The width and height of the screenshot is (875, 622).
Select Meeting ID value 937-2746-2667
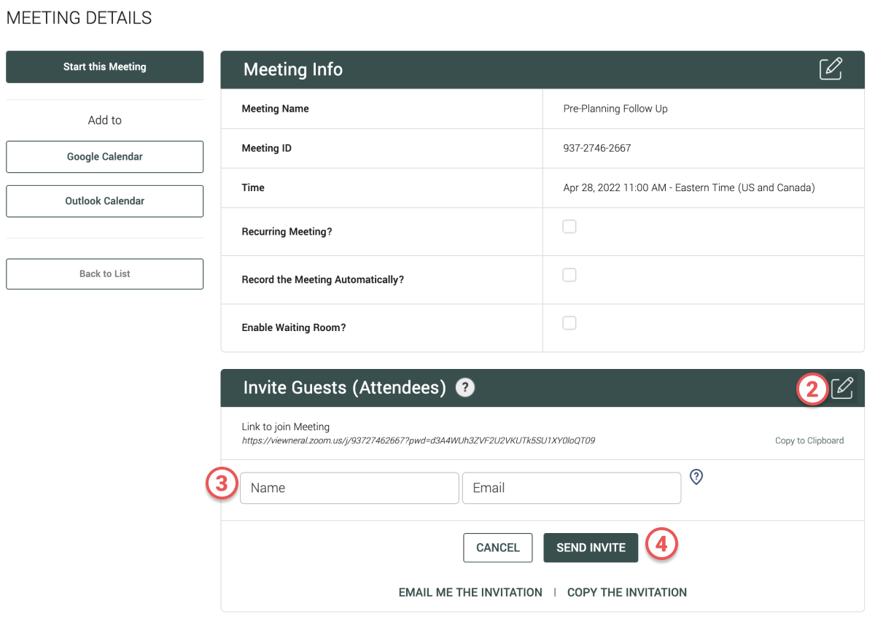click(597, 148)
